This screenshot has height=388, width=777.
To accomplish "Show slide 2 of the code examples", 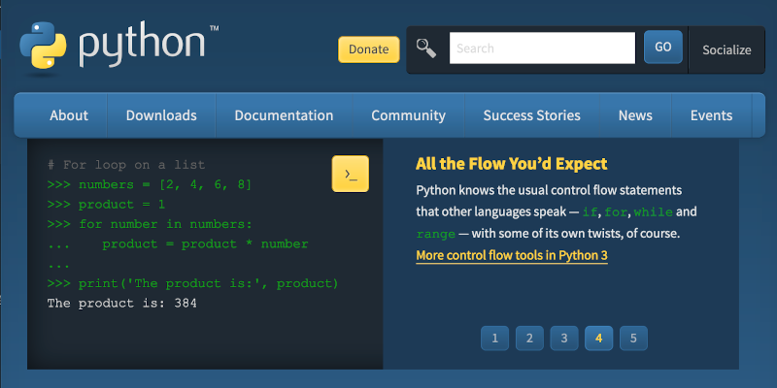I will [529, 338].
